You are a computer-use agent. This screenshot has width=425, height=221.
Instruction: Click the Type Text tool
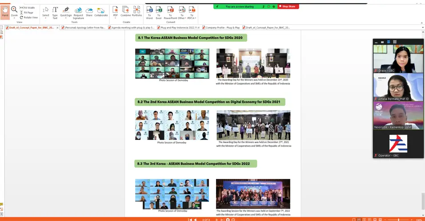point(55,12)
